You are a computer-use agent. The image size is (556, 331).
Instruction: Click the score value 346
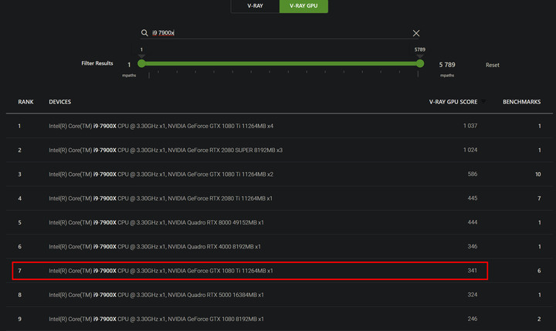point(473,246)
